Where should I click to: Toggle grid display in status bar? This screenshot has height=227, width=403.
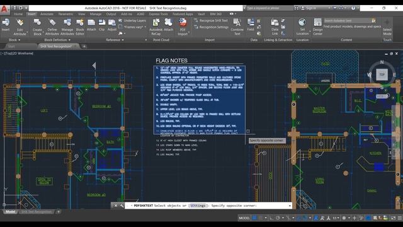pyautogui.click(x=254, y=218)
